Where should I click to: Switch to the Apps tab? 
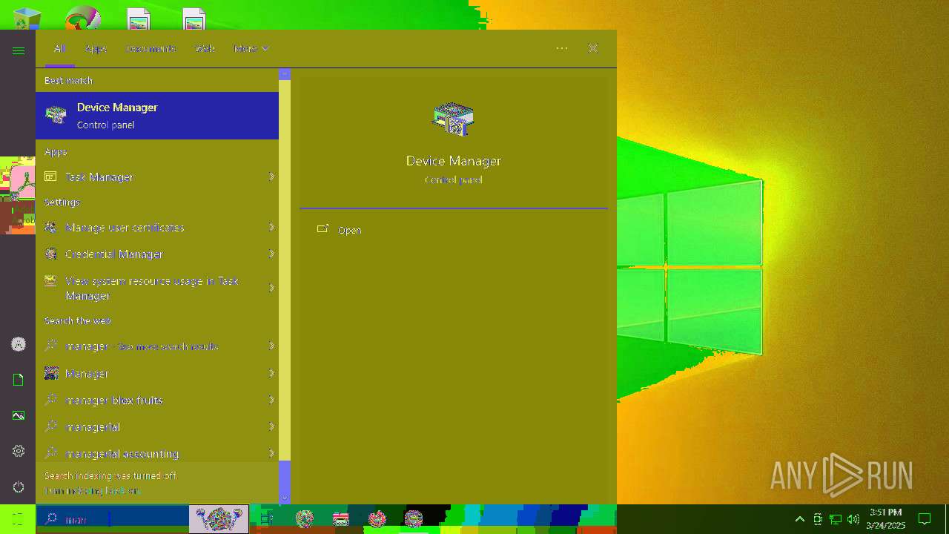[96, 48]
